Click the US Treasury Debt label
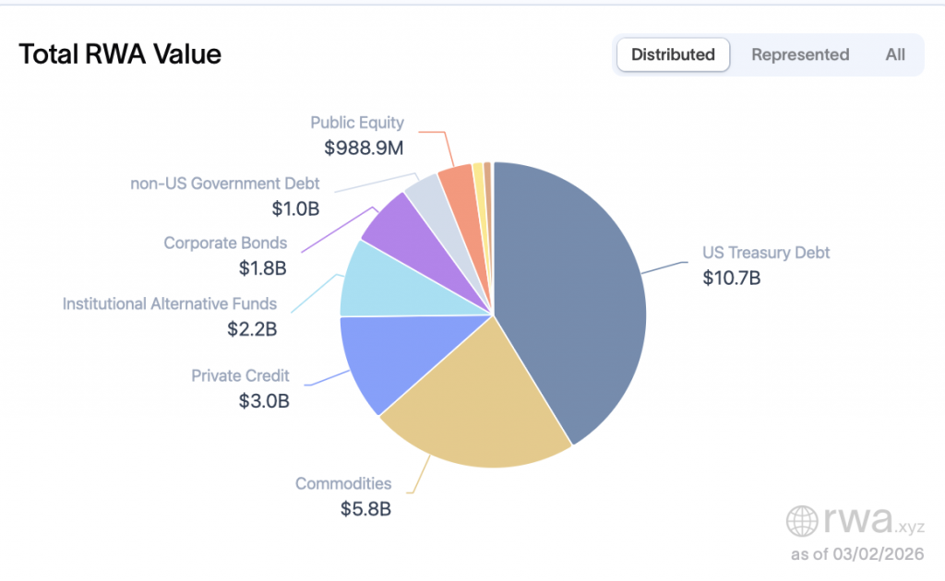The image size is (945, 581). (x=766, y=253)
